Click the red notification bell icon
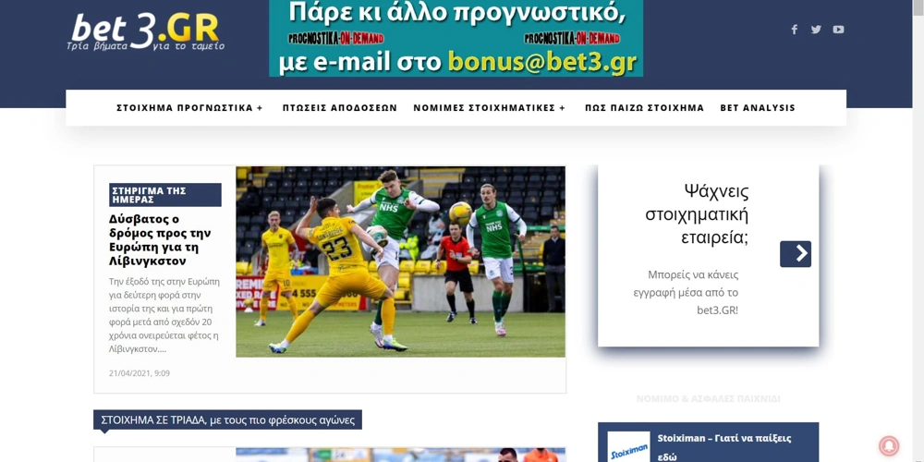 (889, 446)
